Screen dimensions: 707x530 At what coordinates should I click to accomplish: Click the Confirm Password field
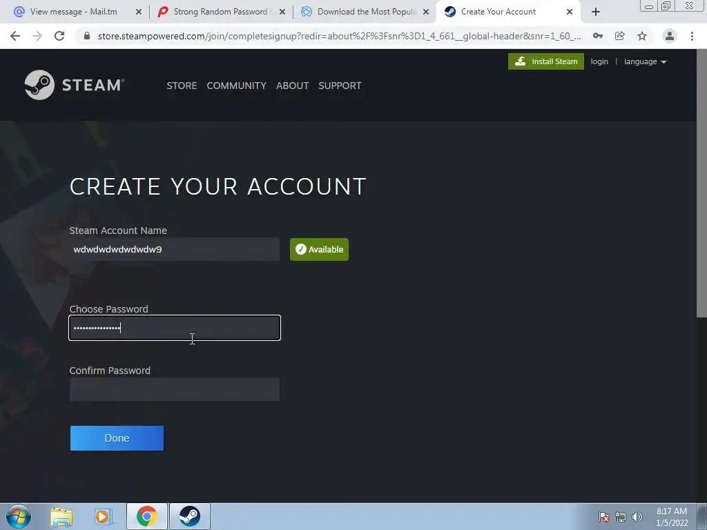tap(175, 389)
